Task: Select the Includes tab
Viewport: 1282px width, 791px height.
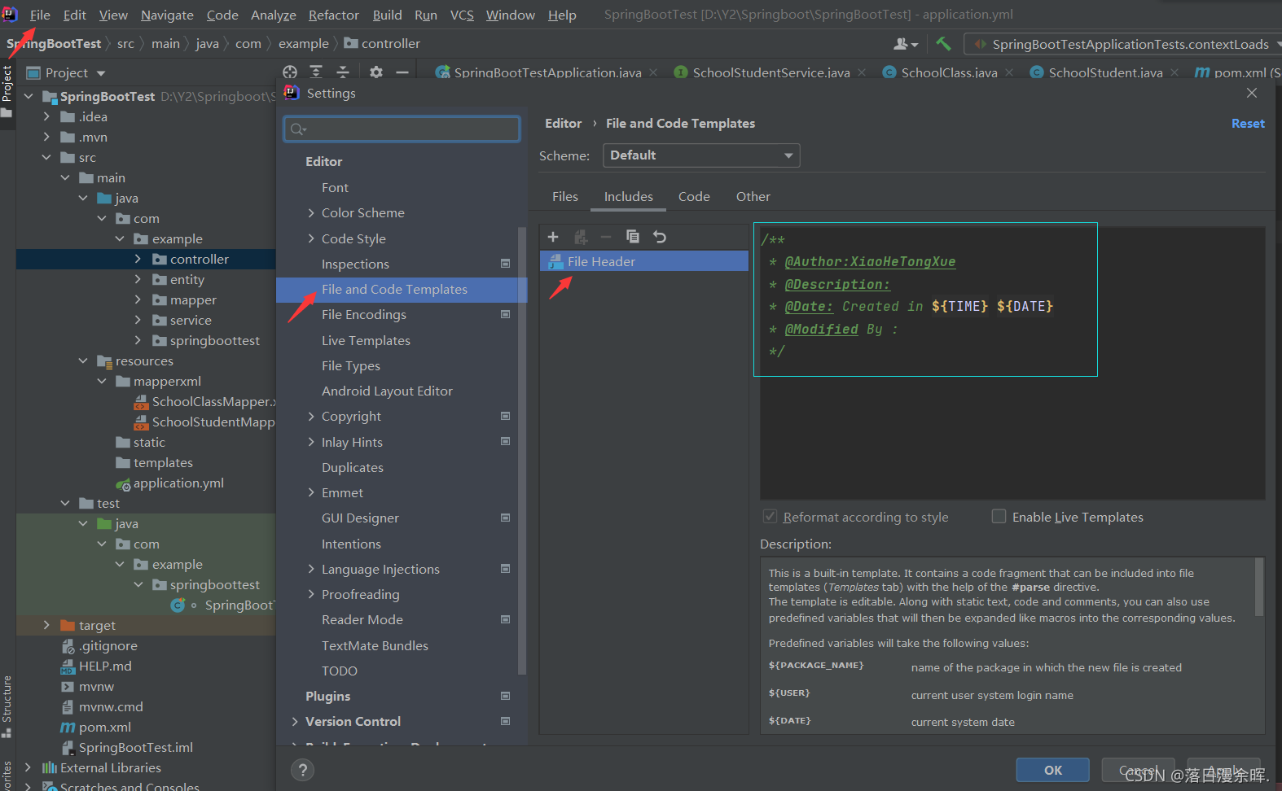Action: click(628, 196)
